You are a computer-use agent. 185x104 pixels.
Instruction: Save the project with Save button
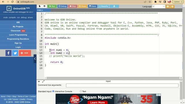[x=92, y=6]
